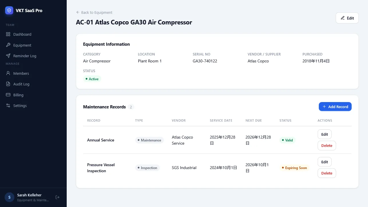Click the Inspection type tag
The height and width of the screenshot is (207, 368).
(x=147, y=168)
